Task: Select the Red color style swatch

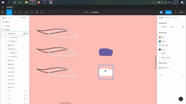Action: [x=160, y=37]
